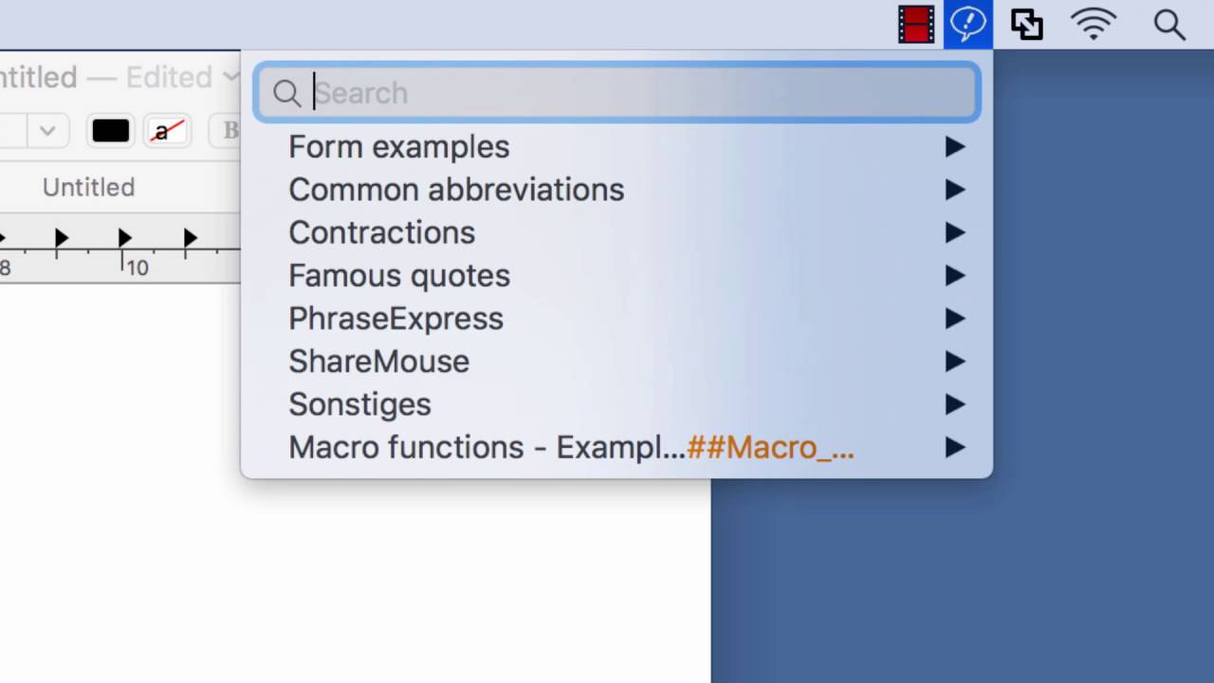This screenshot has width=1214, height=683.
Task: Expand the Contractions submenu arrow
Action: point(954,233)
